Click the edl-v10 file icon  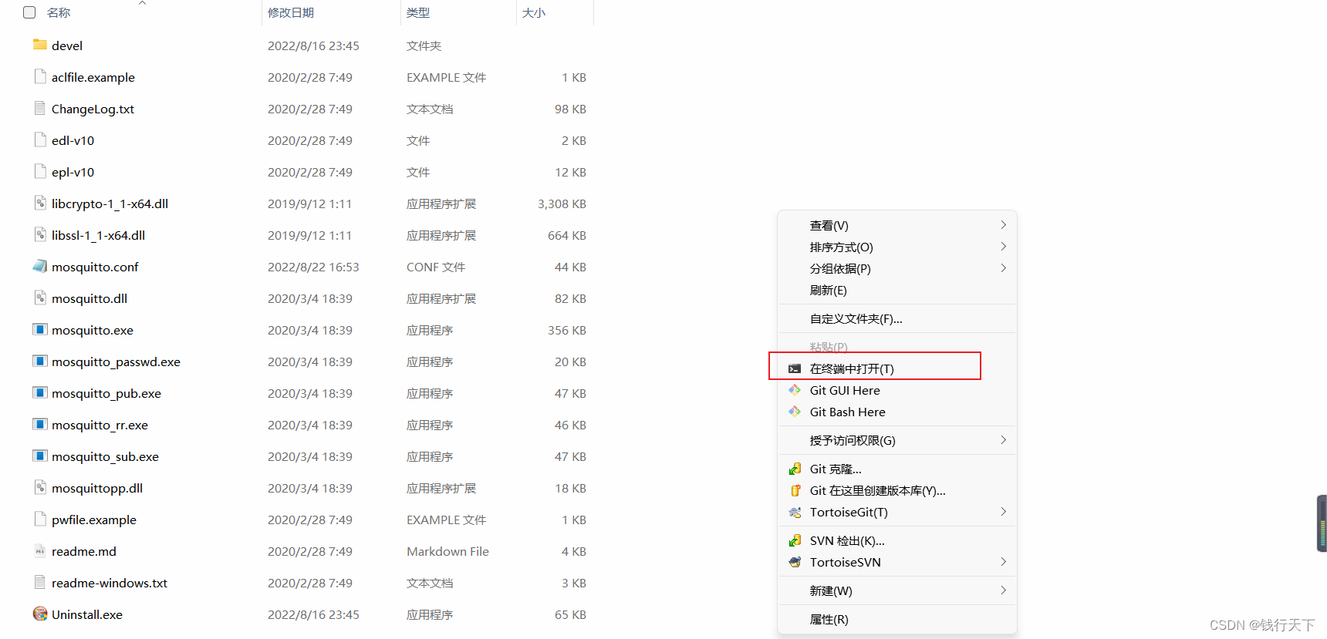pos(40,140)
